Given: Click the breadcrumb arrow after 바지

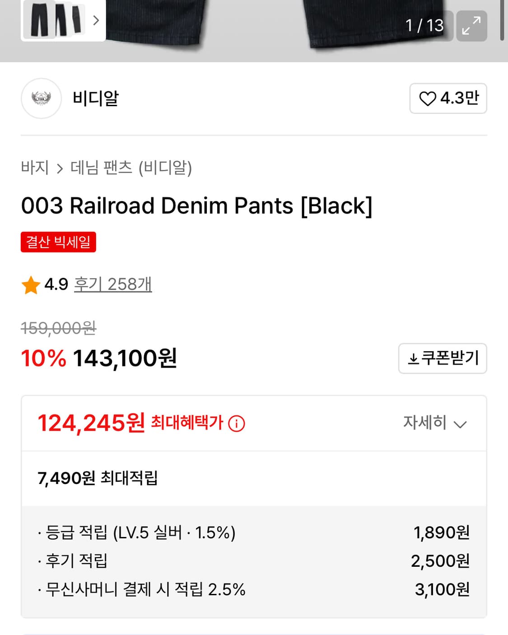Looking at the screenshot, I should pos(60,169).
